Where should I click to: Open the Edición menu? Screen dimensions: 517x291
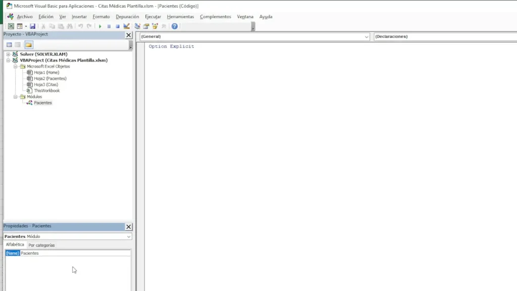pos(46,17)
